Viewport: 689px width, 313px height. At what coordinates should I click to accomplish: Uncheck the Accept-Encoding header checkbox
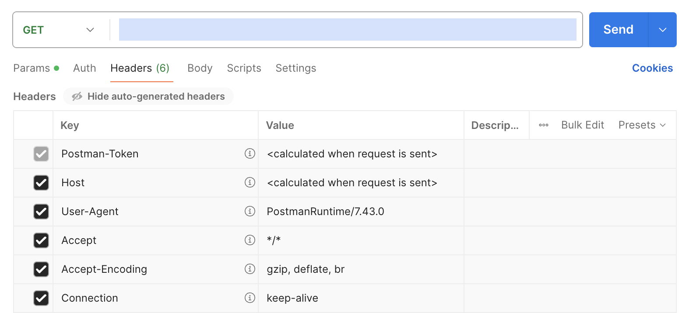pos(41,269)
